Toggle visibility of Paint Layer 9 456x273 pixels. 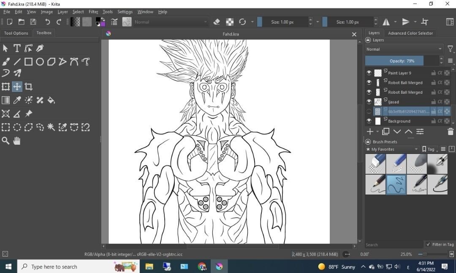(x=369, y=73)
